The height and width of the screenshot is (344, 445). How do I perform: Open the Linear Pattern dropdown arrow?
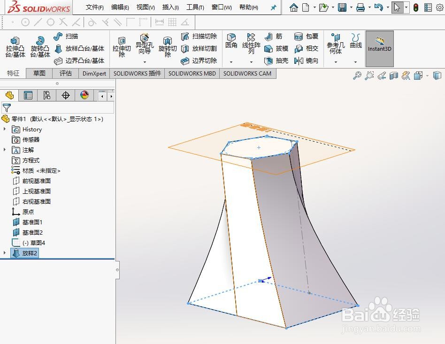tap(251, 62)
